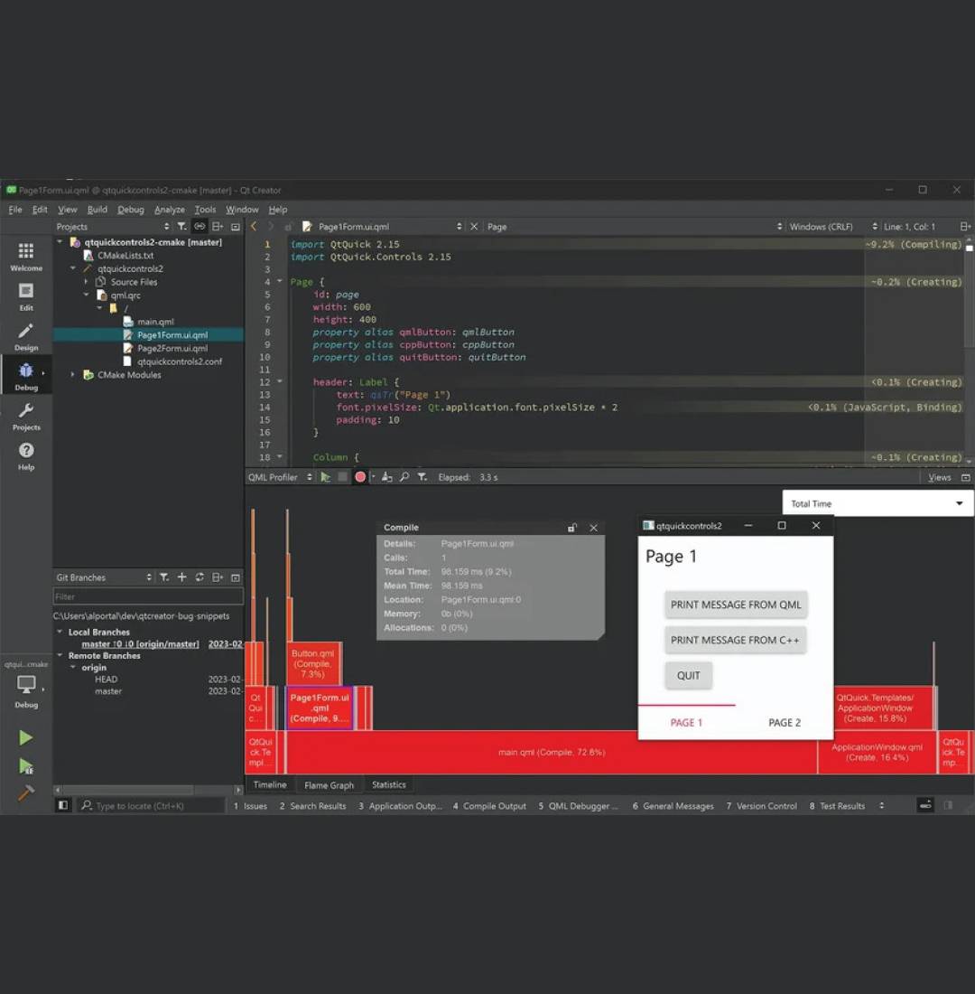Open the Help mode

[x=26, y=455]
